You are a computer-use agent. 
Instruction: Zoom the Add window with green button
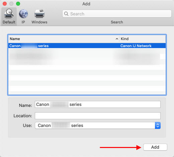[x=18, y=4]
